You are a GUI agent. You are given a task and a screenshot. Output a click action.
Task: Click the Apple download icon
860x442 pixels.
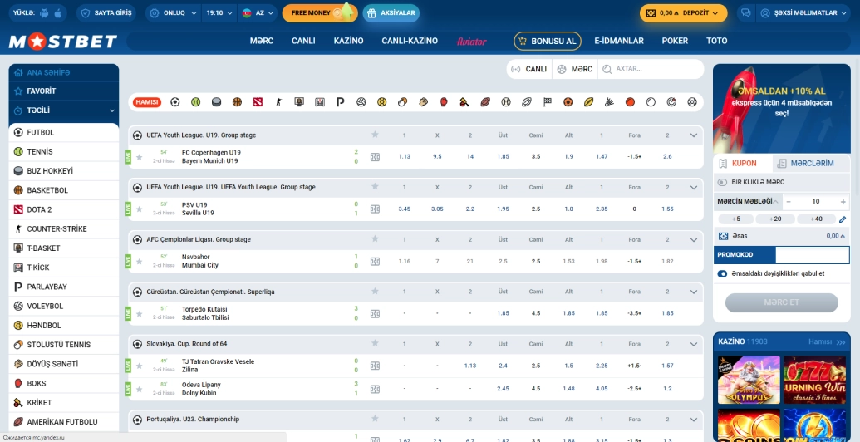57,12
